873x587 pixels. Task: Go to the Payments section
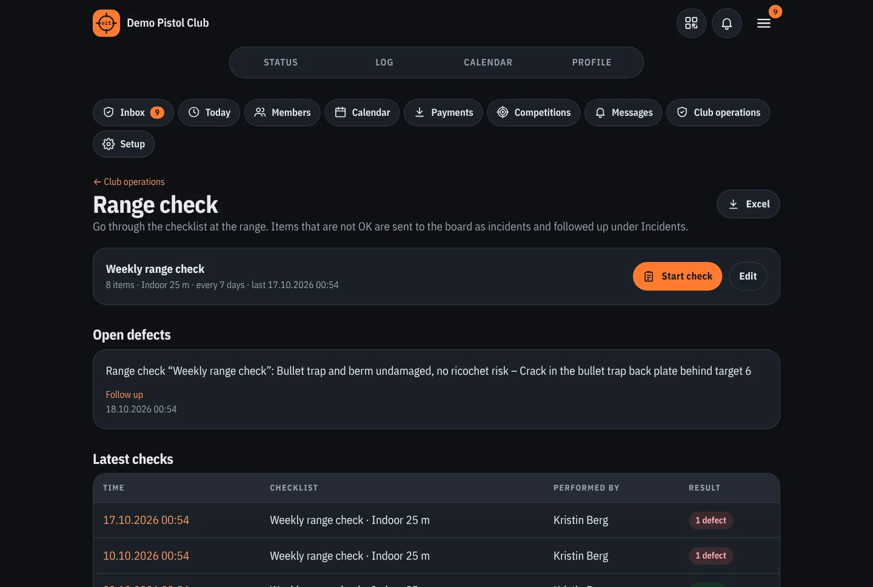(x=443, y=113)
